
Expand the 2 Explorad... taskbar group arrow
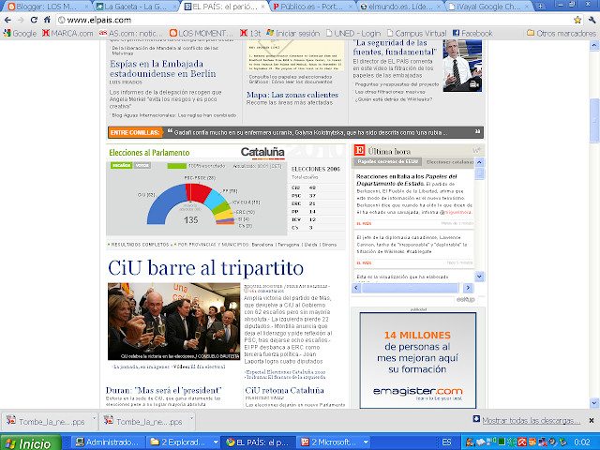point(216,442)
